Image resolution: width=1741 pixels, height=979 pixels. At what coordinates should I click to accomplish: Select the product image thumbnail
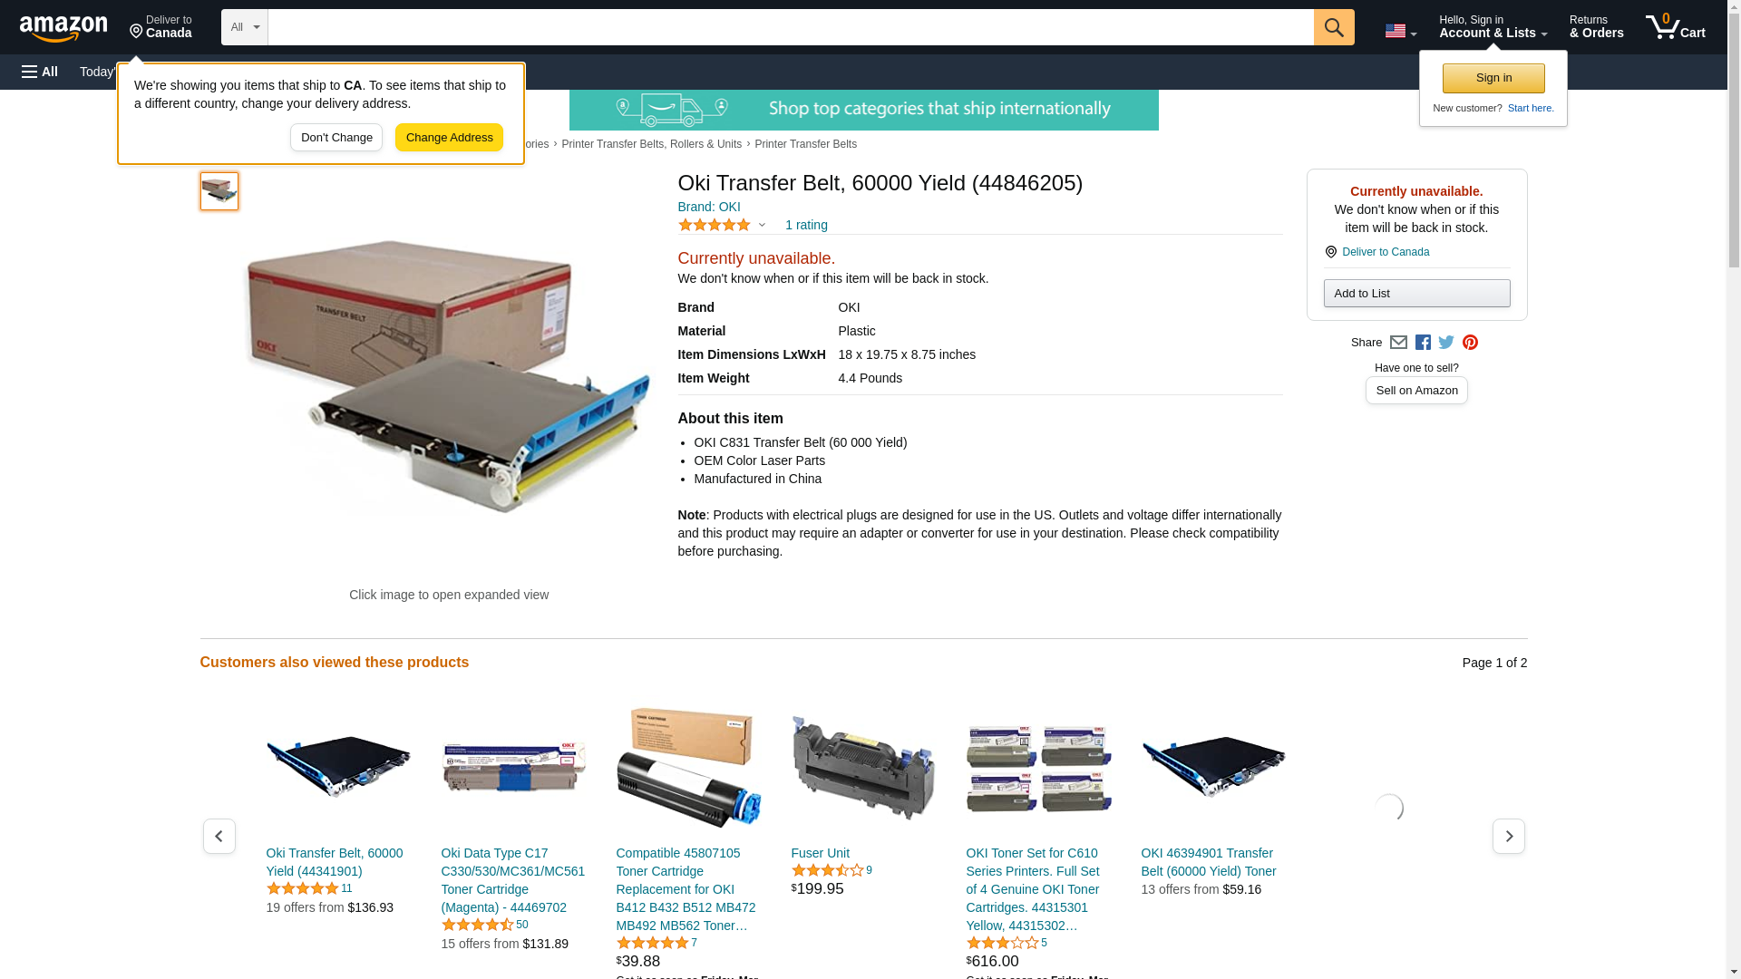(219, 191)
